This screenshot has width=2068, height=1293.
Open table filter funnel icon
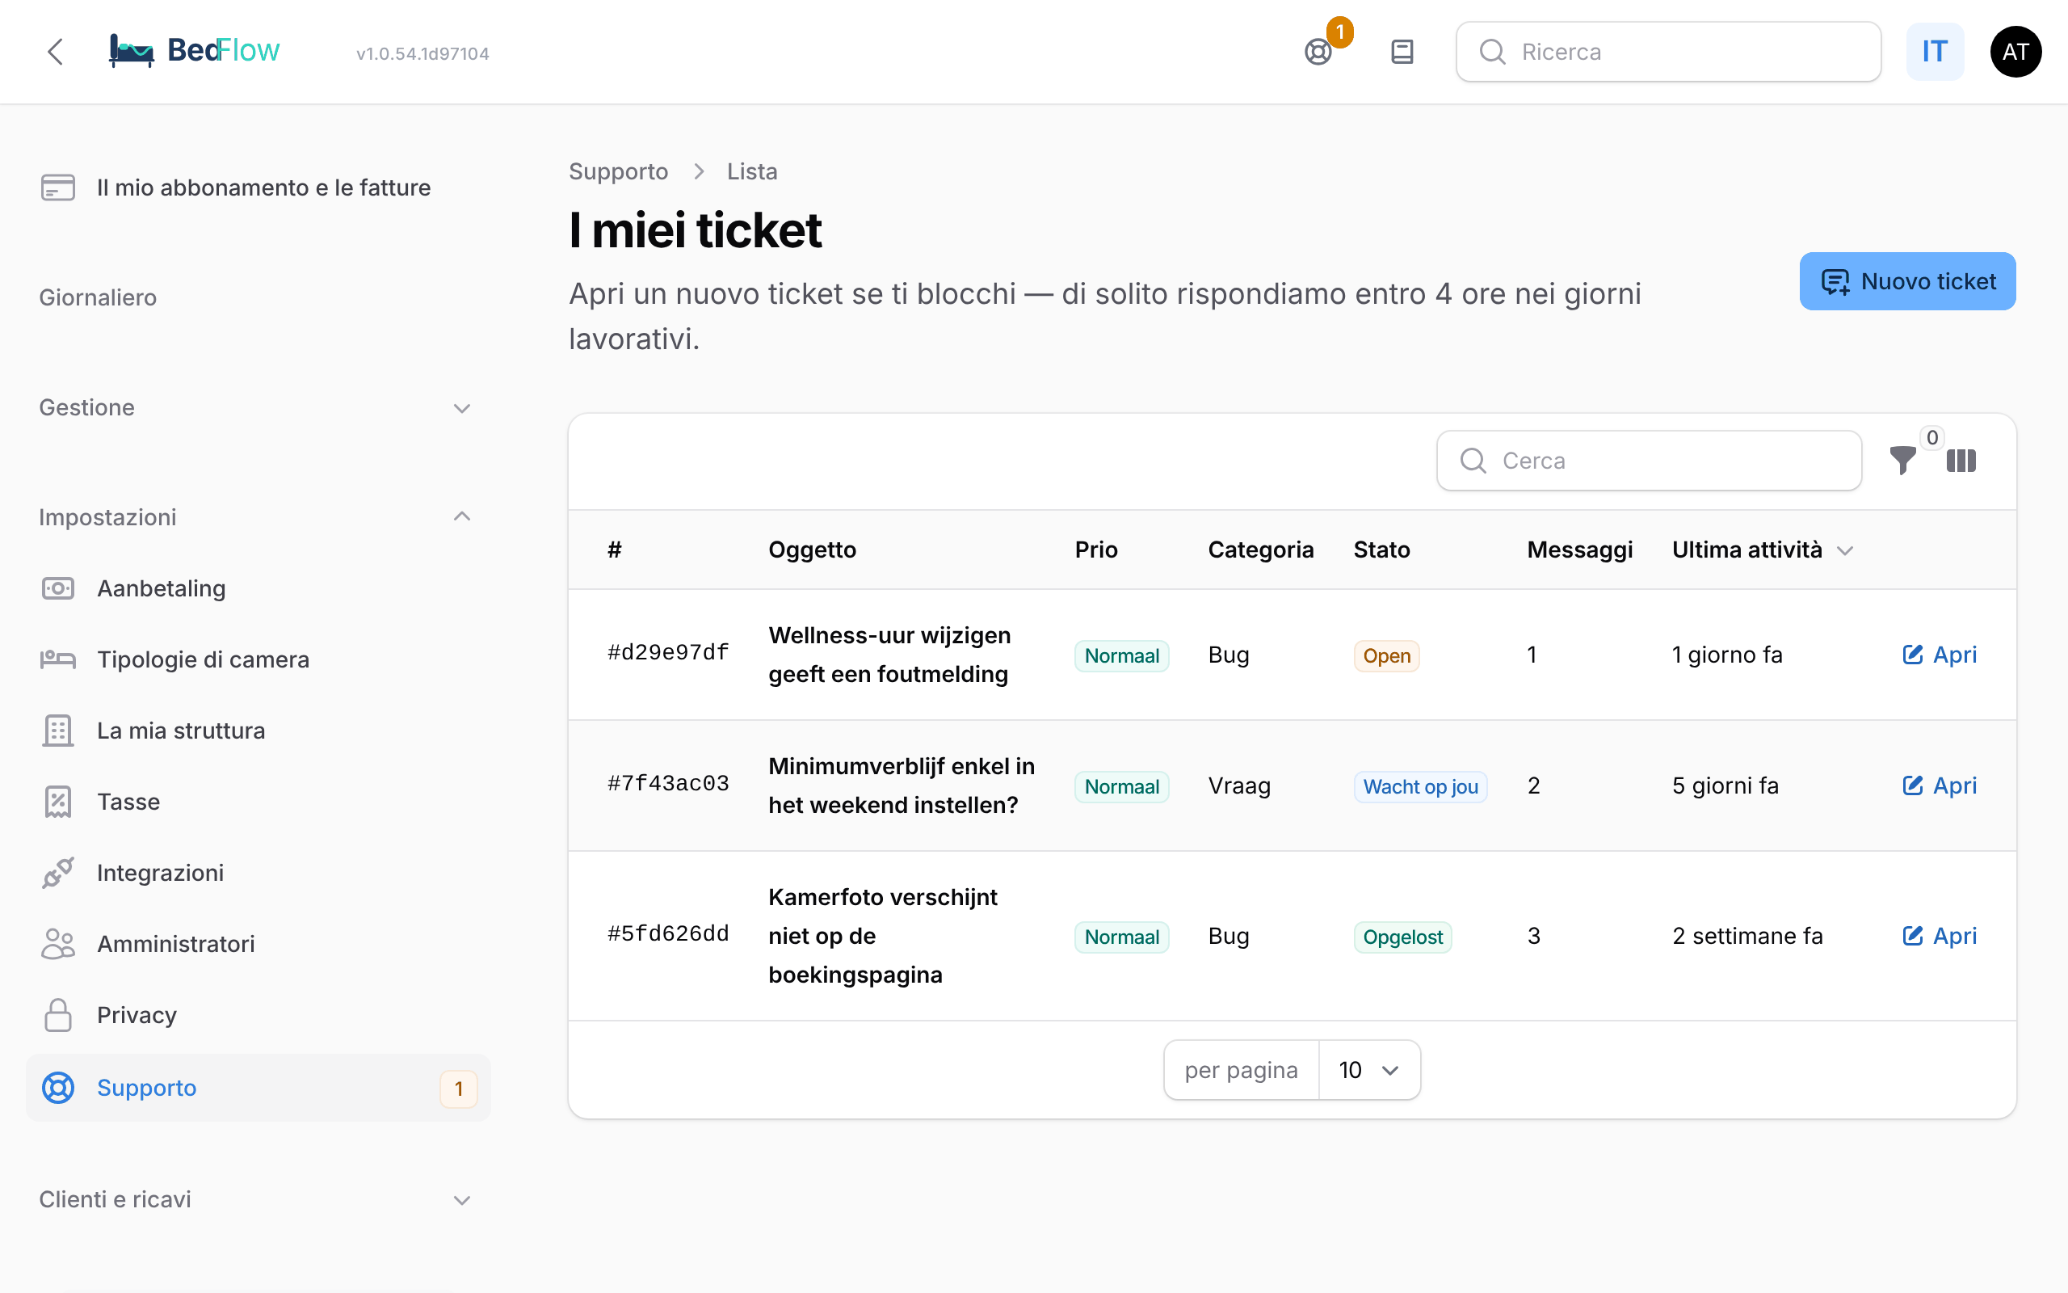(1902, 460)
